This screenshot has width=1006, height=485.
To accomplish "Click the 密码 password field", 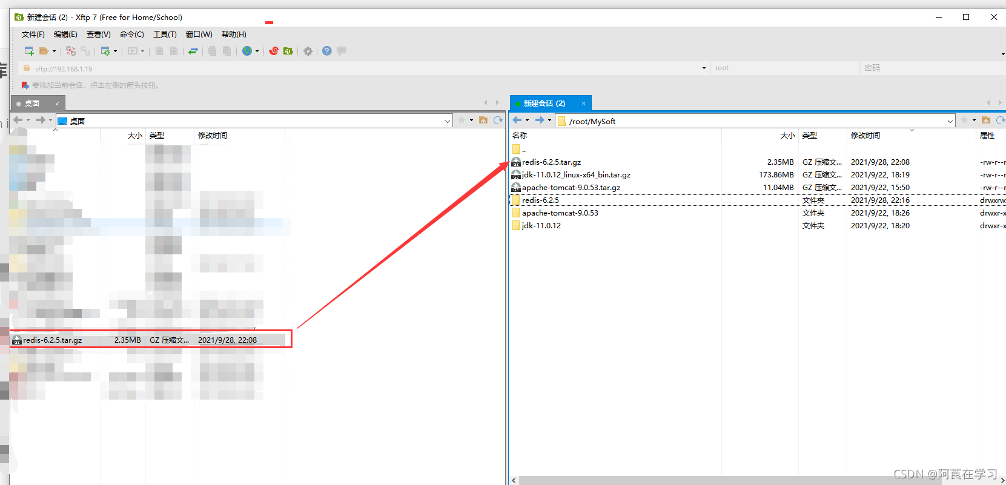I will point(933,68).
